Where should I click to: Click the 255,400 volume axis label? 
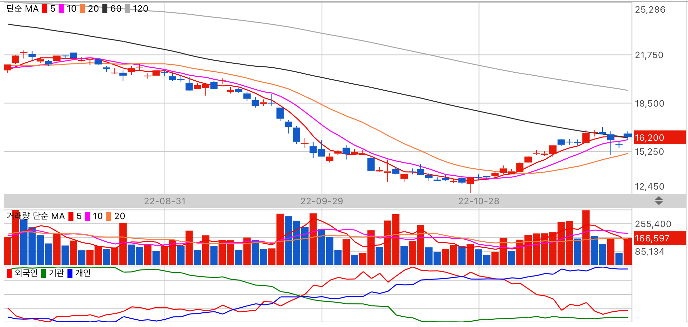coord(653,224)
